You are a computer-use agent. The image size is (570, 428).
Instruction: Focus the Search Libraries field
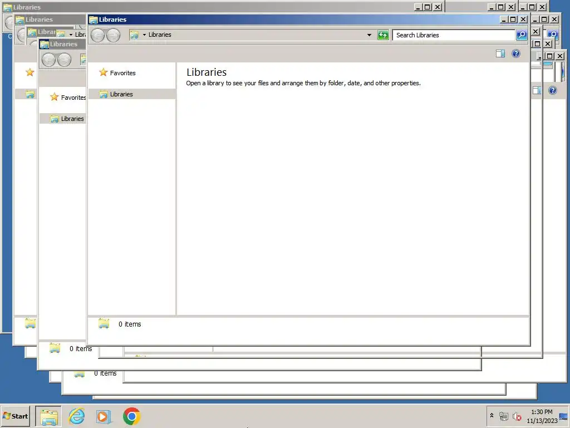pos(454,35)
